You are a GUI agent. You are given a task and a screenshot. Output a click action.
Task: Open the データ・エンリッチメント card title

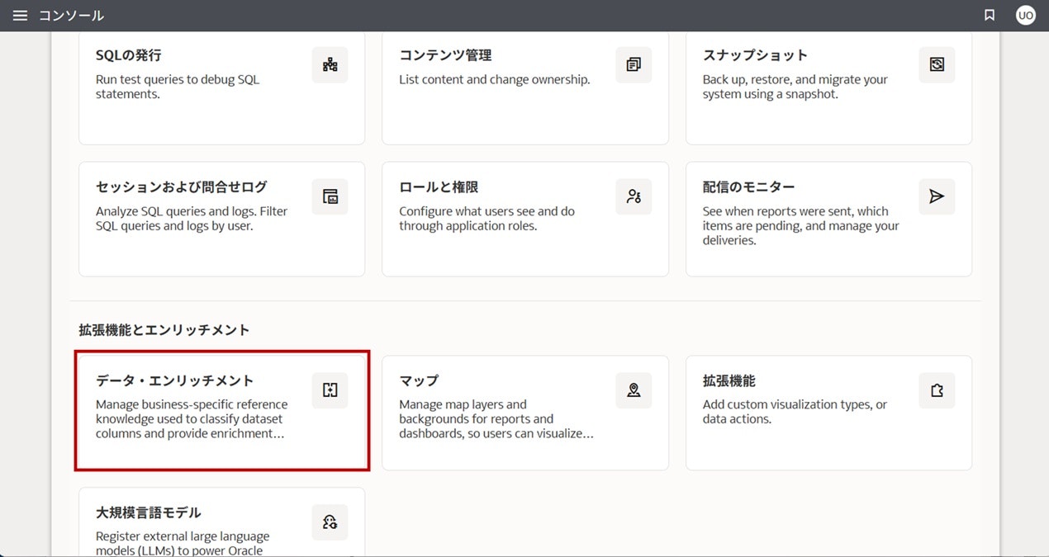tap(174, 380)
